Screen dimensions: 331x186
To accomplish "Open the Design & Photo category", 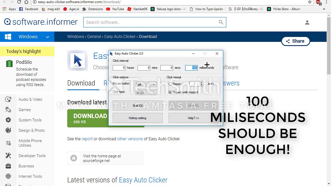I will pos(32,130).
